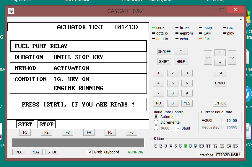Click the SHIFT button
This screenshot has height=167, width=252.
[164, 61]
